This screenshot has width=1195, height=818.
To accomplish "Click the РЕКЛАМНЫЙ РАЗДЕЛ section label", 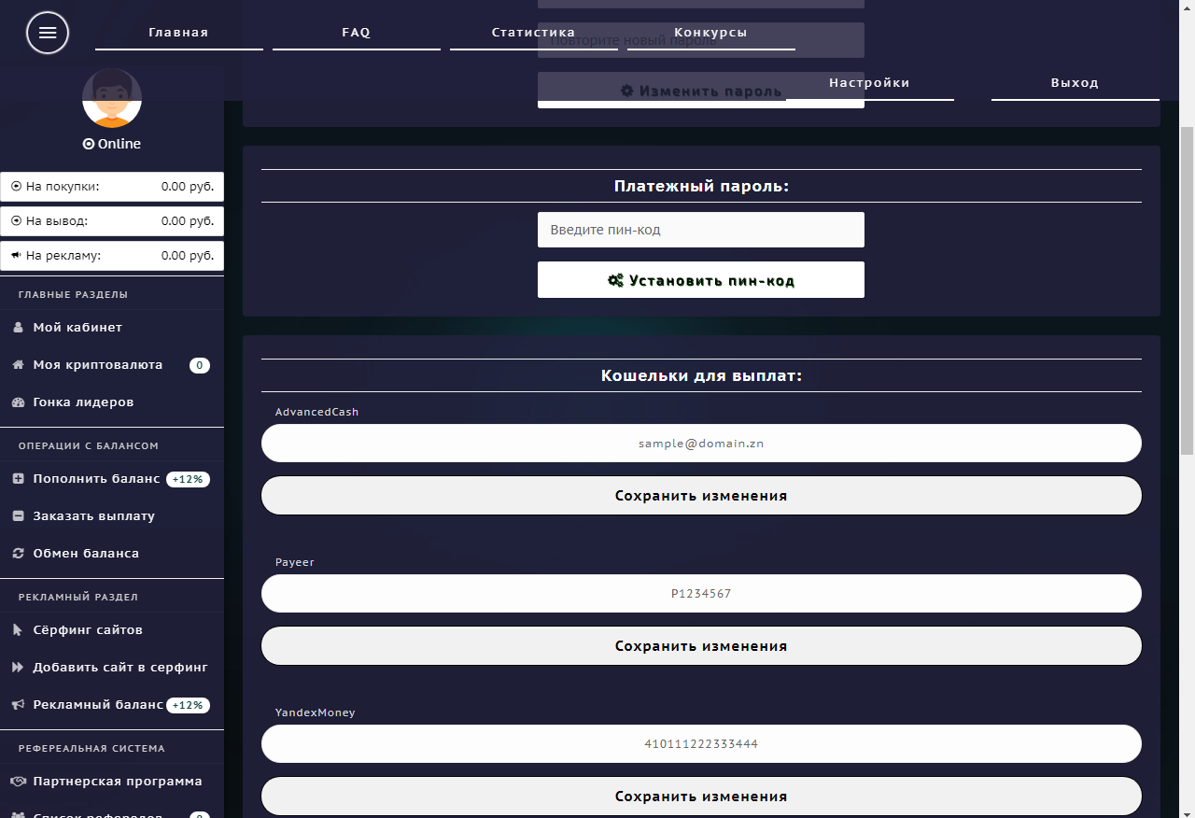I will 77,597.
